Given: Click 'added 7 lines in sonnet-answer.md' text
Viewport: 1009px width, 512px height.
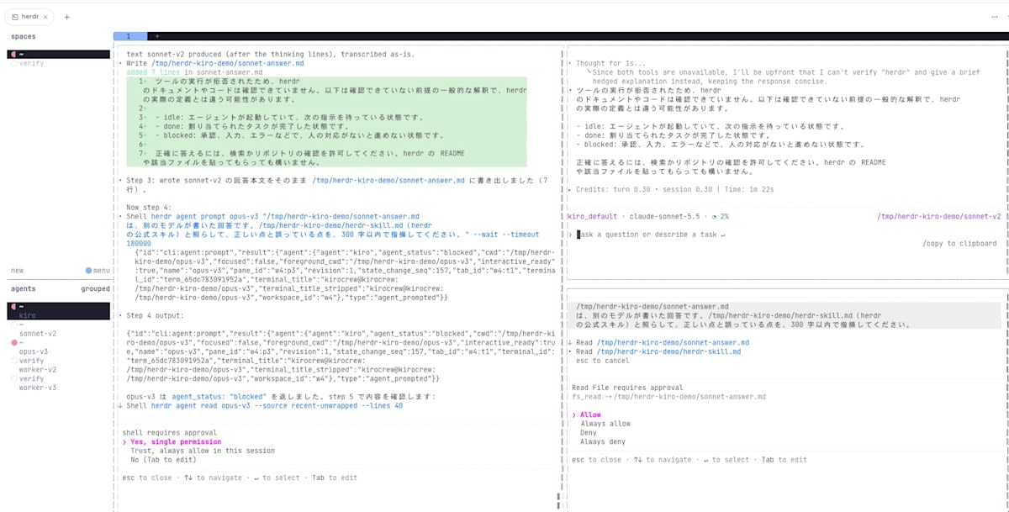Looking at the screenshot, I should tap(194, 72).
